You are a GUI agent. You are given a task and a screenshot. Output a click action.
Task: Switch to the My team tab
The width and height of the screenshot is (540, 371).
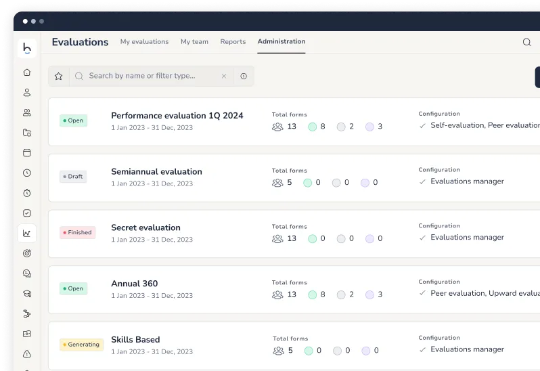pos(195,42)
